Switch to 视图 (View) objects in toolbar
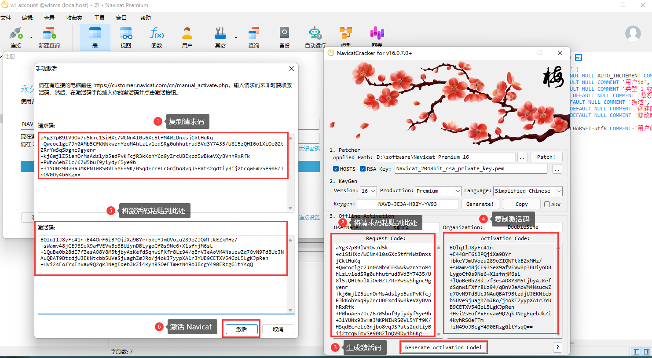 coord(126,34)
